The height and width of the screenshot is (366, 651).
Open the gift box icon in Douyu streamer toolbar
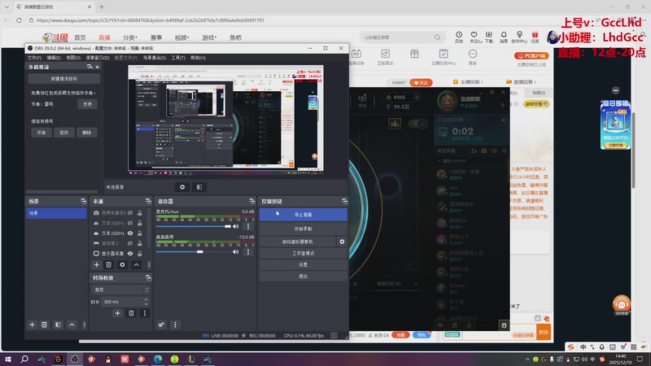click(x=414, y=54)
